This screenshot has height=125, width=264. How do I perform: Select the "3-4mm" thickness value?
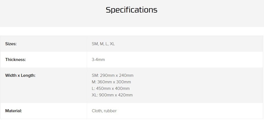click(x=98, y=60)
